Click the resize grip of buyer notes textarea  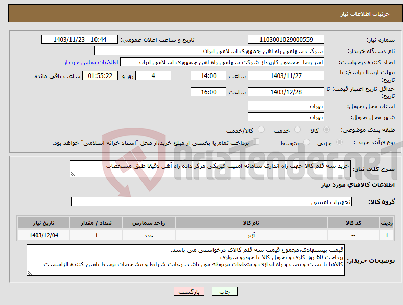click(30, 273)
